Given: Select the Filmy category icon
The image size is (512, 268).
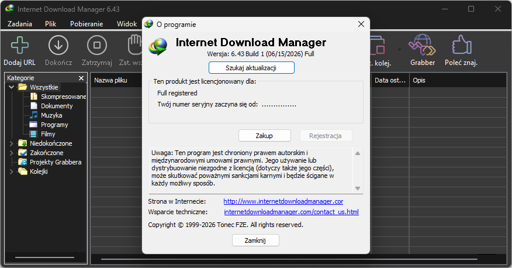Looking at the screenshot, I should tap(33, 134).
